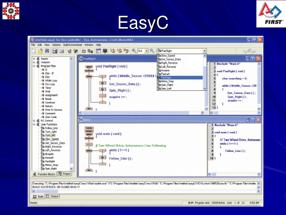Select the For Loop block in the tree
The image size is (286, 215).
(x=50, y=84)
